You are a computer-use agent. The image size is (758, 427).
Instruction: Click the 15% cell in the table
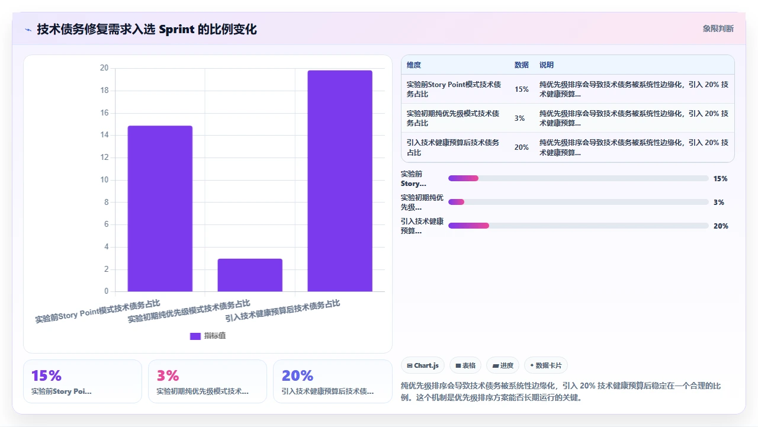[522, 89]
